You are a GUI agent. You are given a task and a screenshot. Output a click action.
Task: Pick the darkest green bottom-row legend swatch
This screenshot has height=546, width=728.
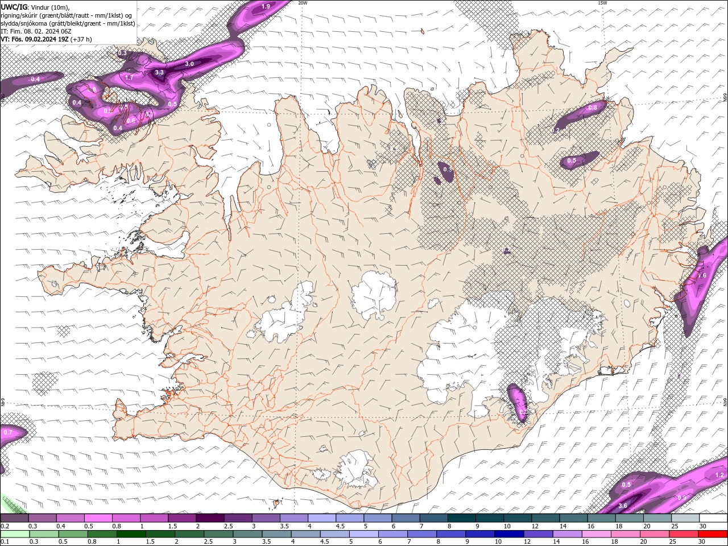(130, 534)
